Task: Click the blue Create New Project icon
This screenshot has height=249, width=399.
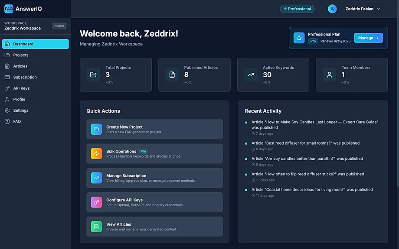Action: pyautogui.click(x=96, y=129)
